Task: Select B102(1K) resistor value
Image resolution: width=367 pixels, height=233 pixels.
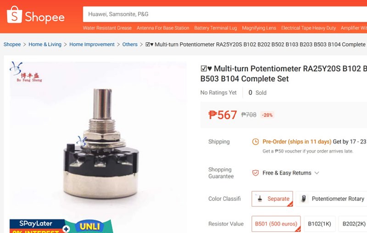Action: pos(319,224)
